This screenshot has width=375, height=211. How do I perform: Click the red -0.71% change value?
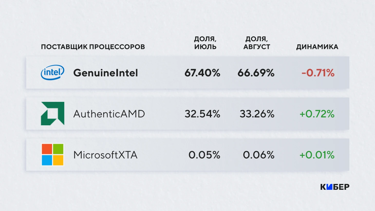pyautogui.click(x=318, y=73)
